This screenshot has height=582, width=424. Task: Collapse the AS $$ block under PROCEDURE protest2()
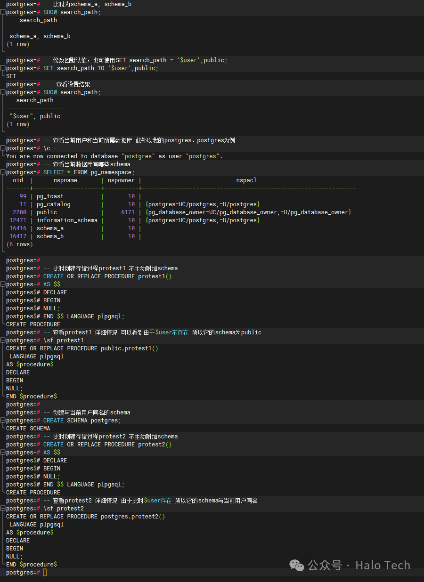[x=3, y=453]
